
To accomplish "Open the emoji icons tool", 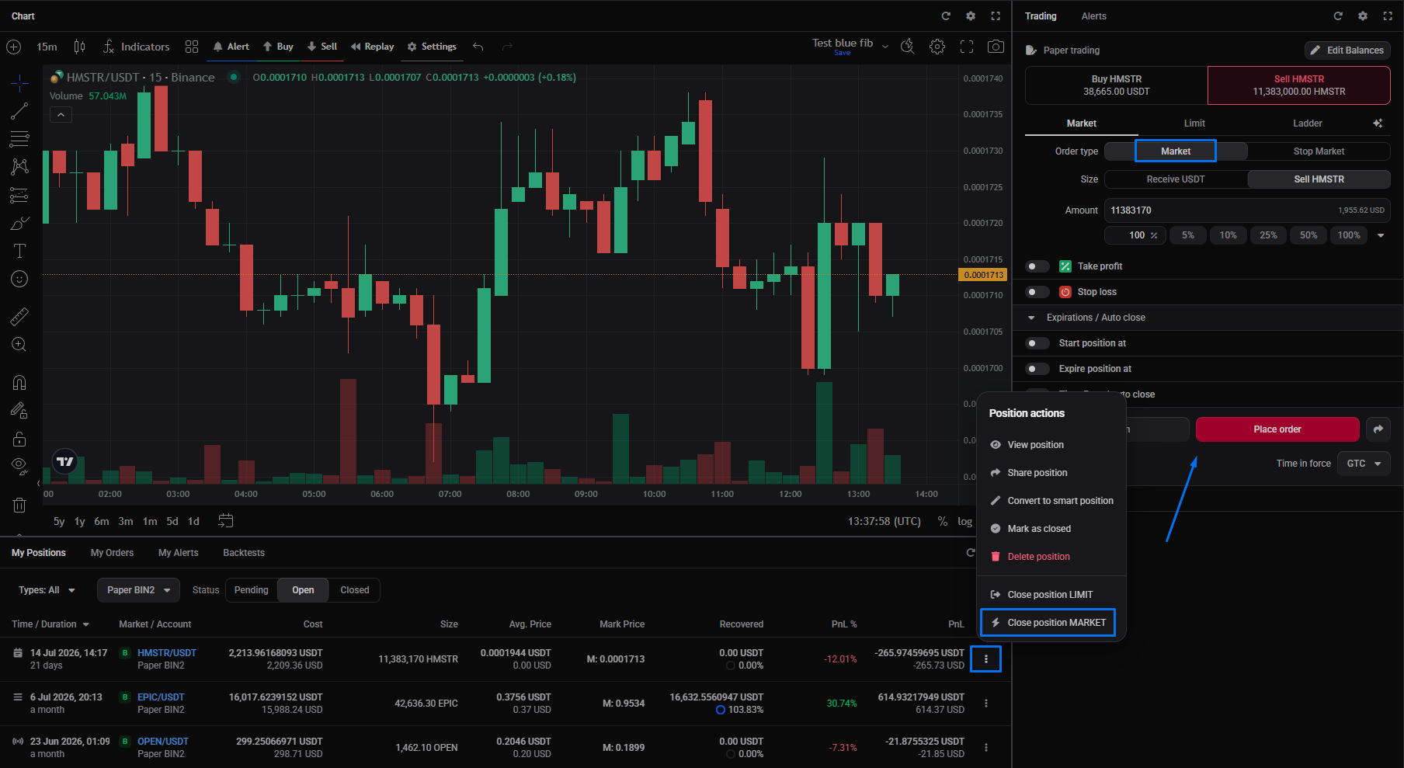I will click(x=19, y=279).
